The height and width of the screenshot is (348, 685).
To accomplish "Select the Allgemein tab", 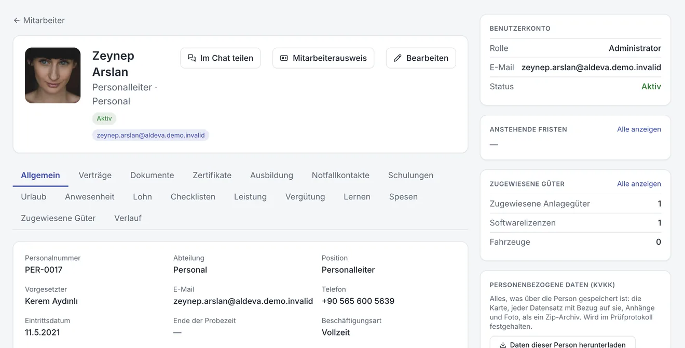I will pyautogui.click(x=40, y=176).
